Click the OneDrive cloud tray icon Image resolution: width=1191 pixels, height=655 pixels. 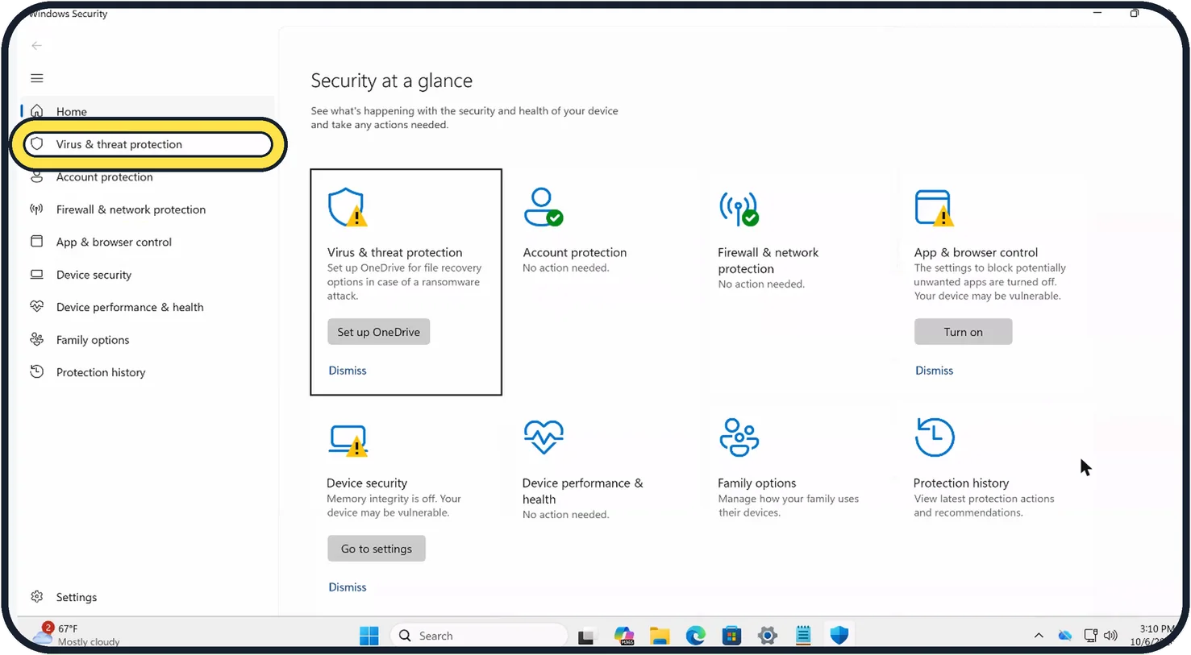click(x=1065, y=636)
